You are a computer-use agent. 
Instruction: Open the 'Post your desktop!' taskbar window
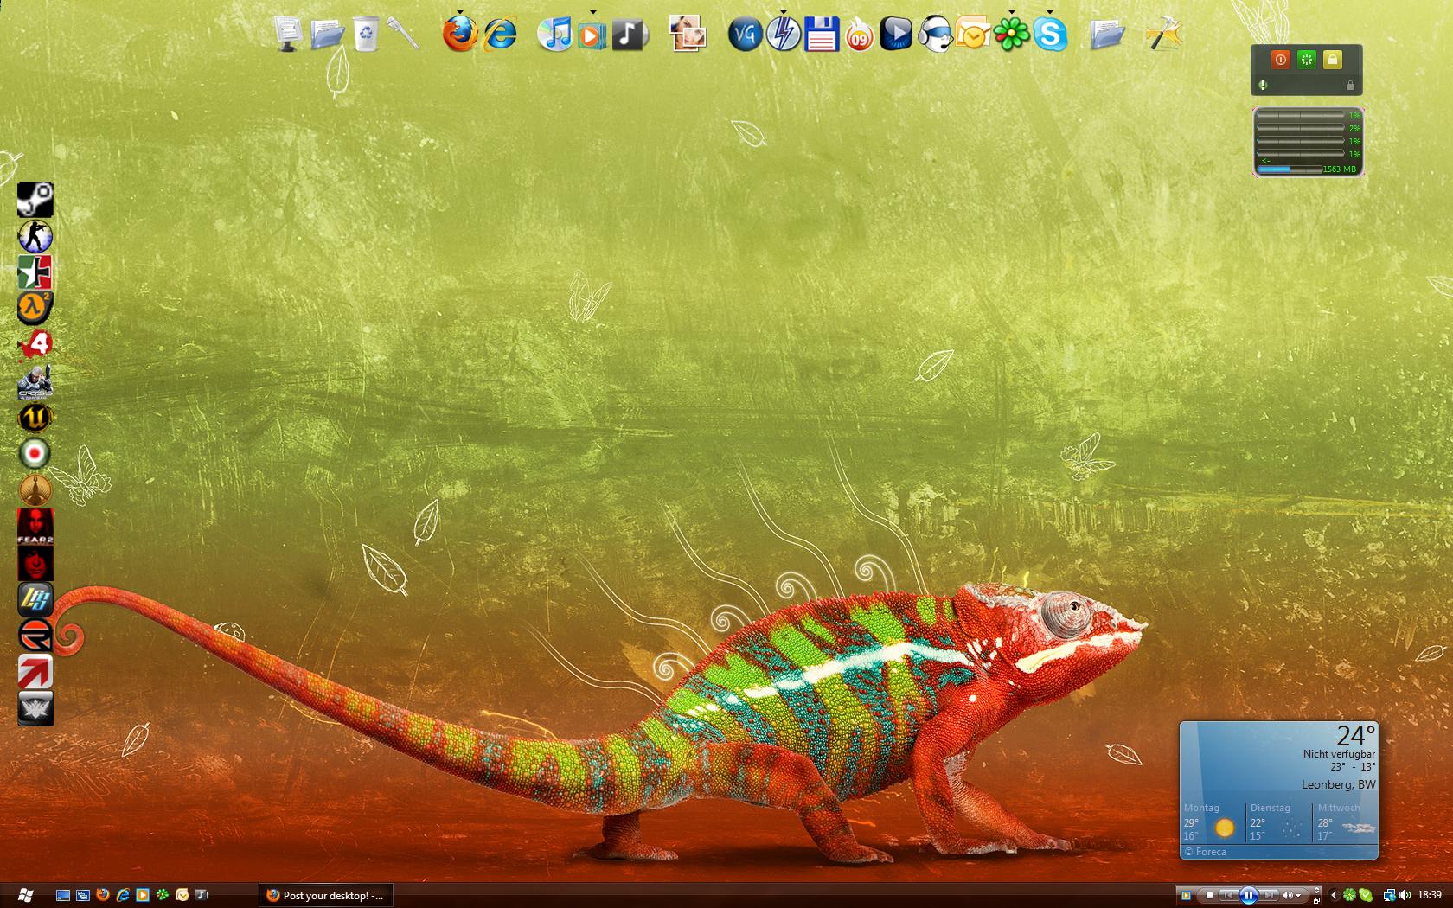pyautogui.click(x=326, y=895)
